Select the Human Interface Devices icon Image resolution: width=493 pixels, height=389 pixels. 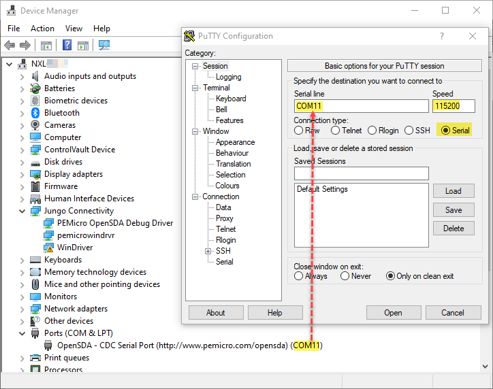(x=35, y=199)
